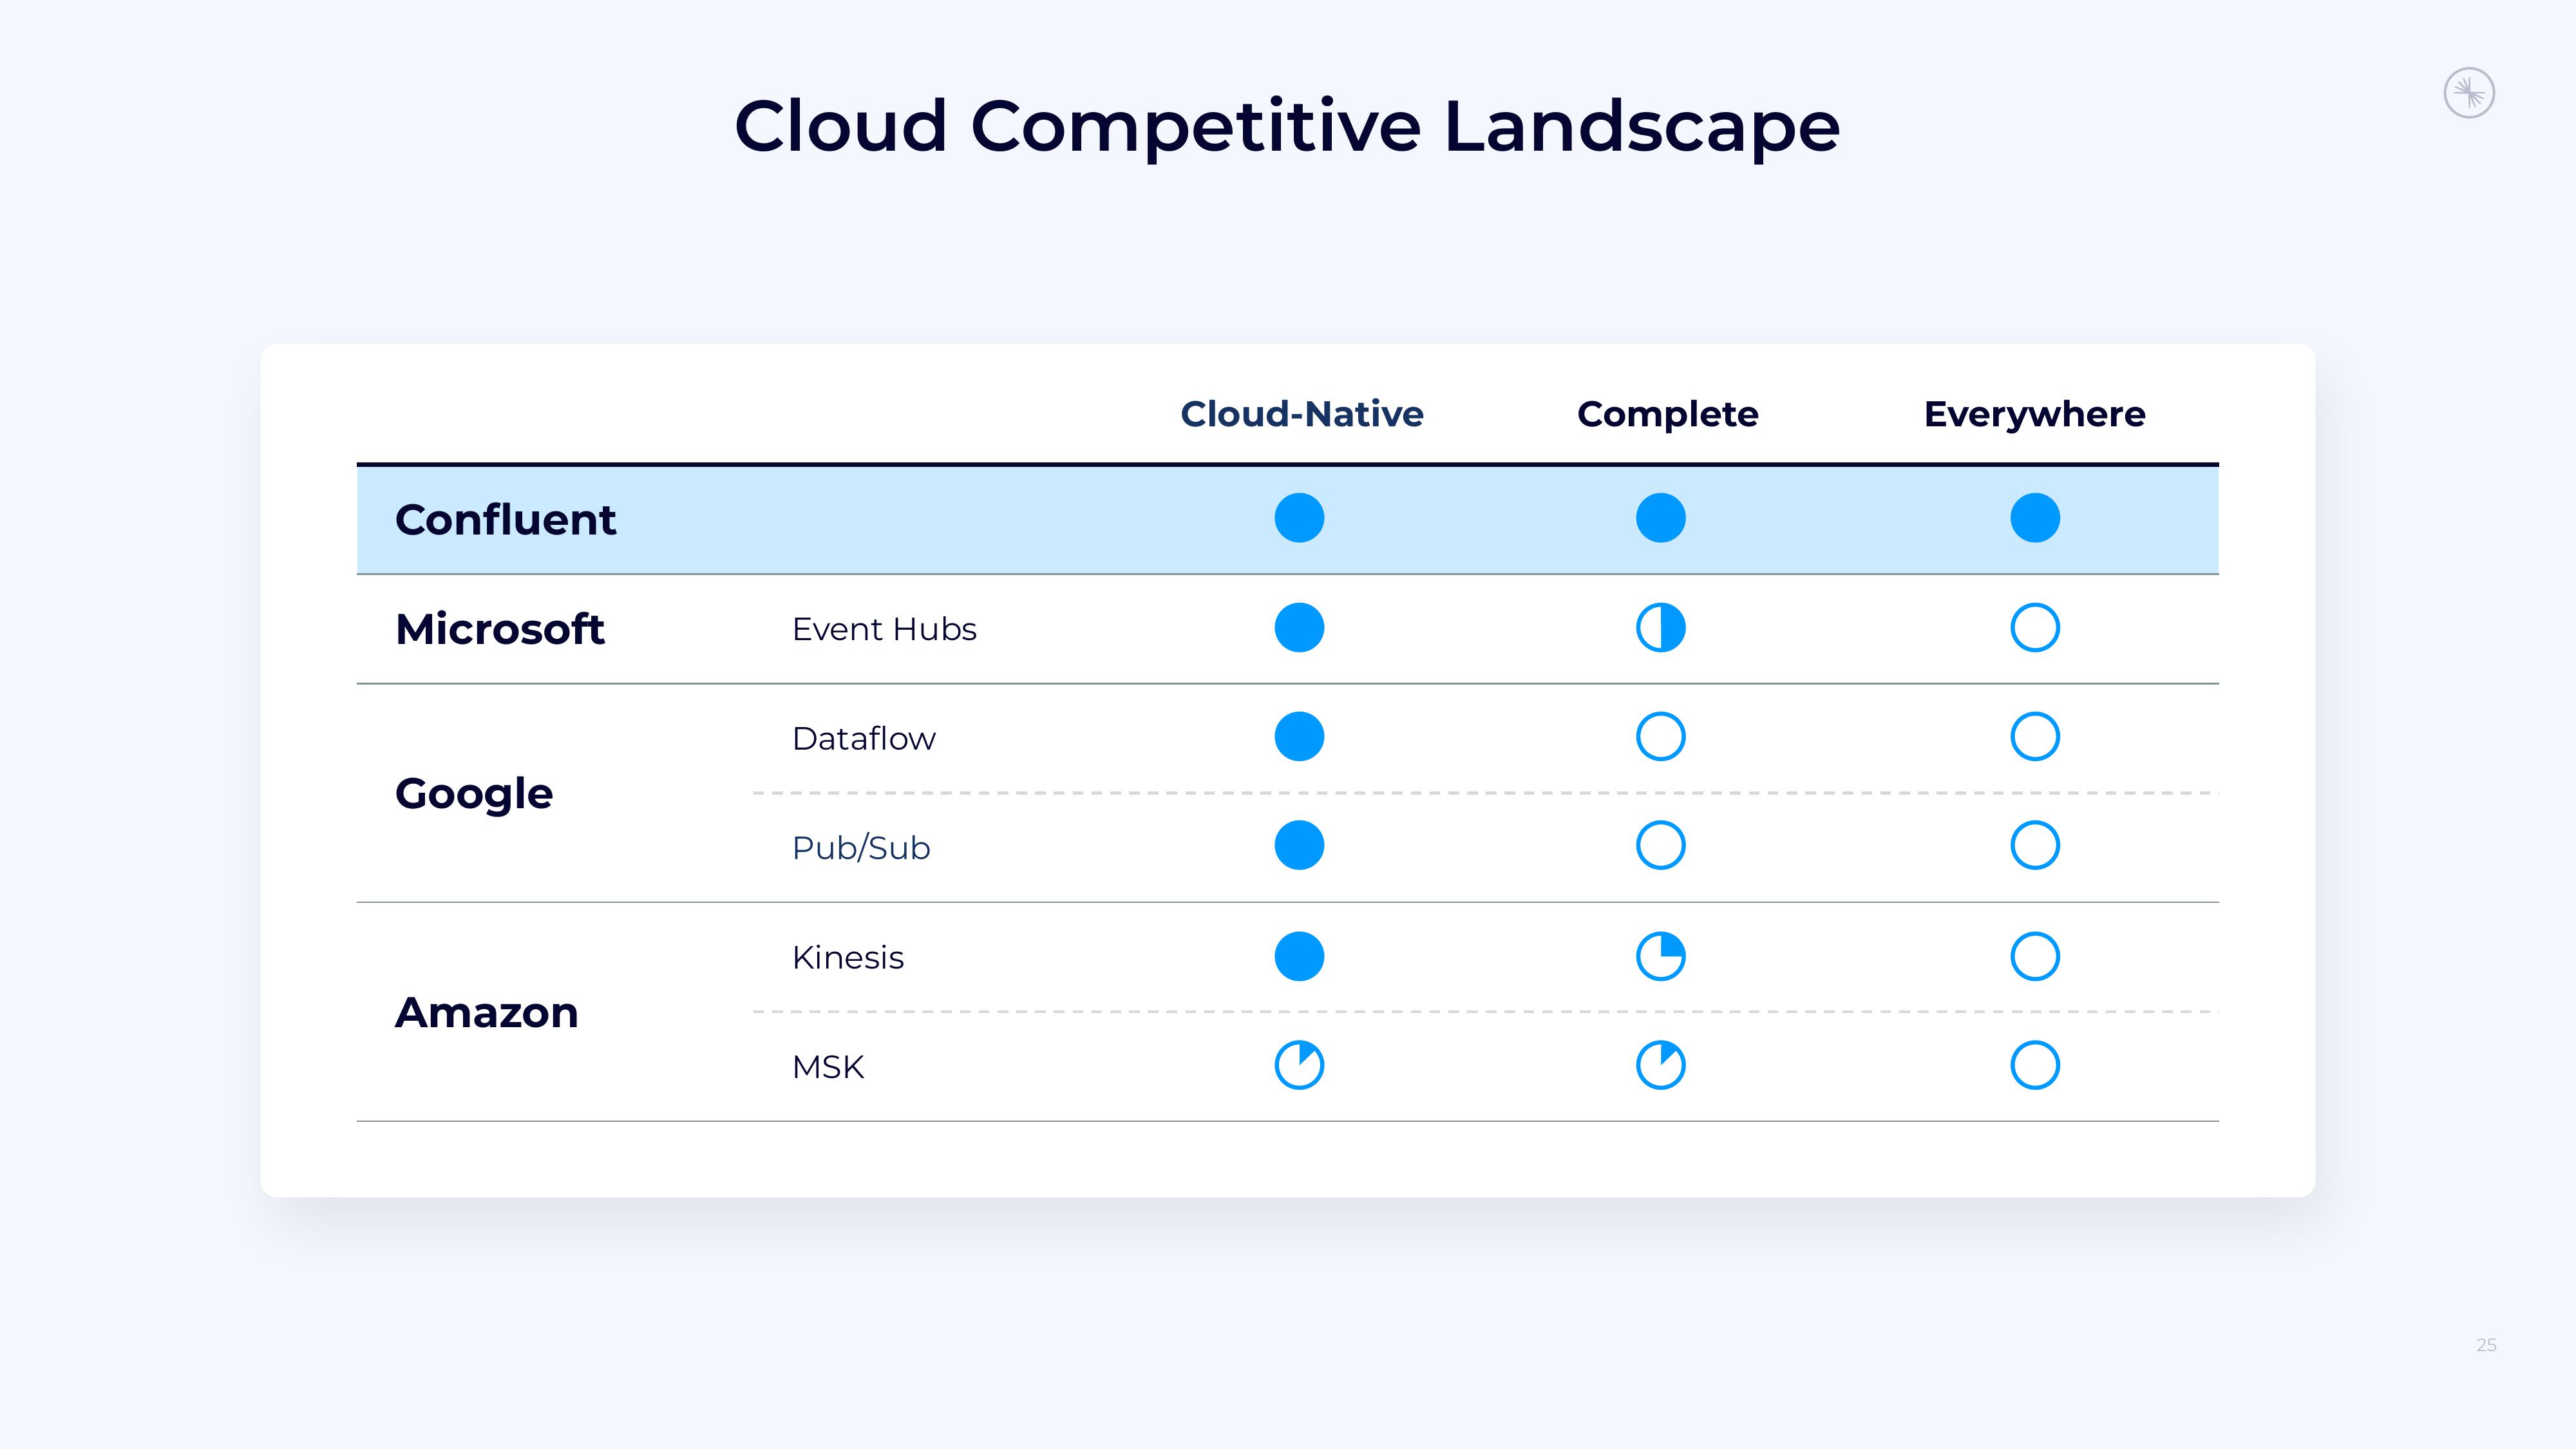Image resolution: width=2576 pixels, height=1449 pixels.
Task: Click the Confluent logo in the top corner
Action: click(x=2469, y=94)
